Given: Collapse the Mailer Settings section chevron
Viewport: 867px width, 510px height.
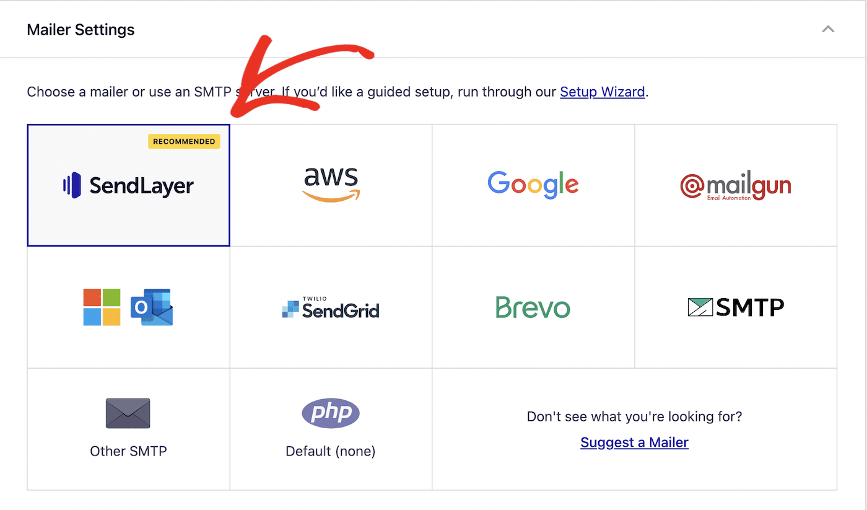Looking at the screenshot, I should [828, 29].
